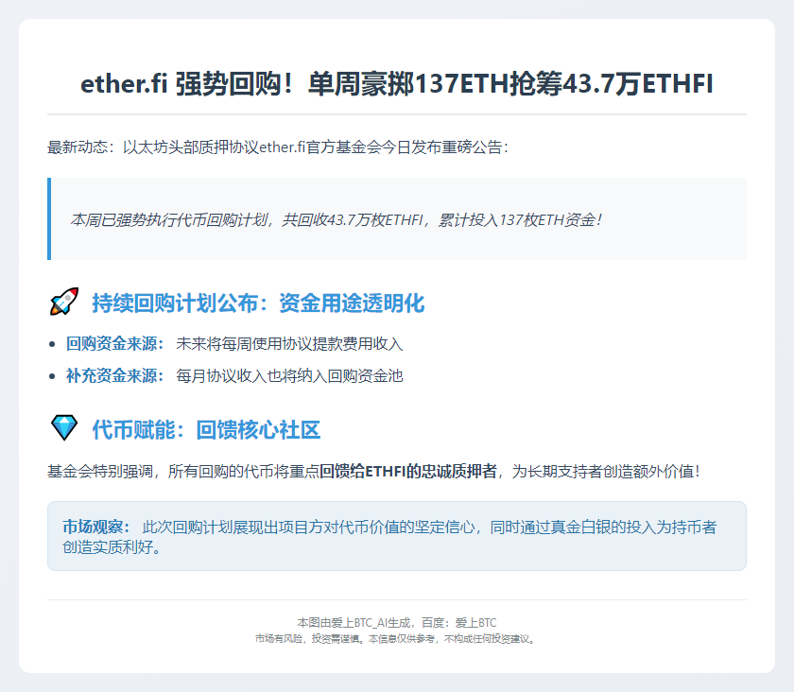This screenshot has height=692, width=794.
Task: Click the blue diamond emoji icon
Action: tap(64, 427)
